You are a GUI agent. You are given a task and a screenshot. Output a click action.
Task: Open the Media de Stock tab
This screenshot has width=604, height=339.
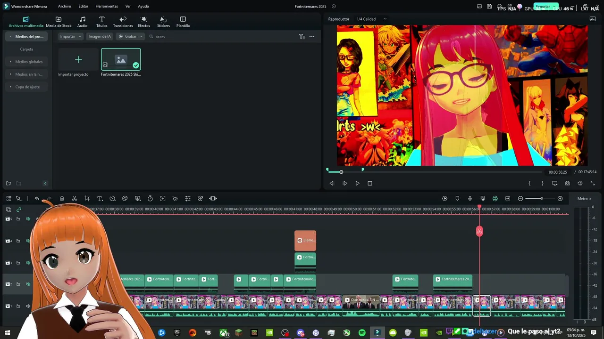tap(59, 22)
